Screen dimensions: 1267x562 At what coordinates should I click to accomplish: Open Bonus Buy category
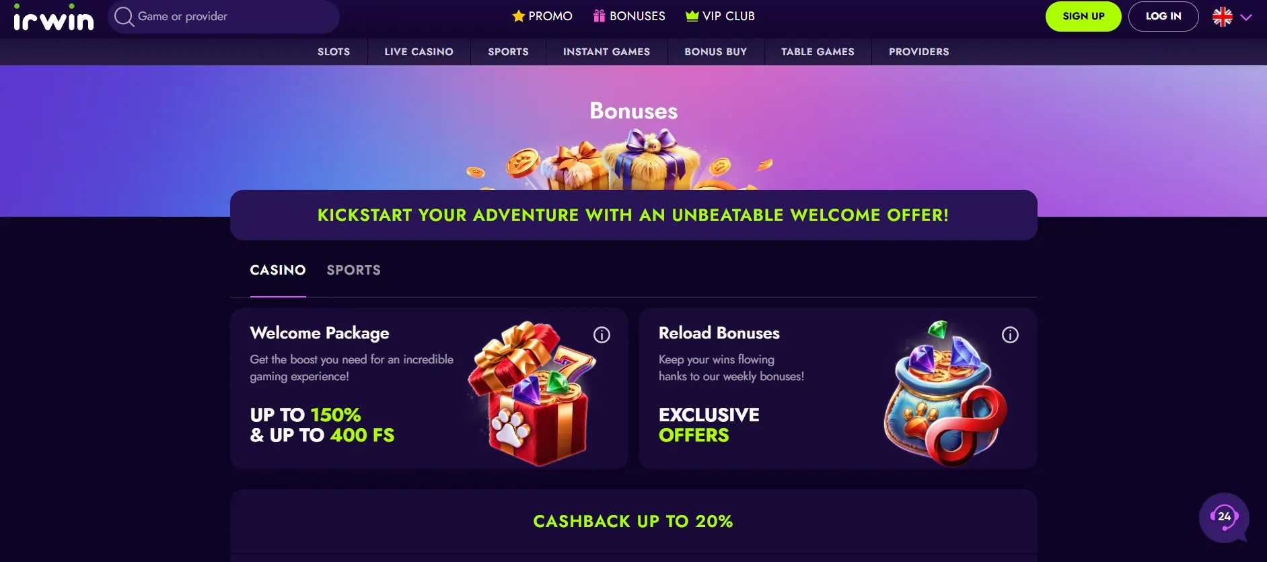pos(715,52)
